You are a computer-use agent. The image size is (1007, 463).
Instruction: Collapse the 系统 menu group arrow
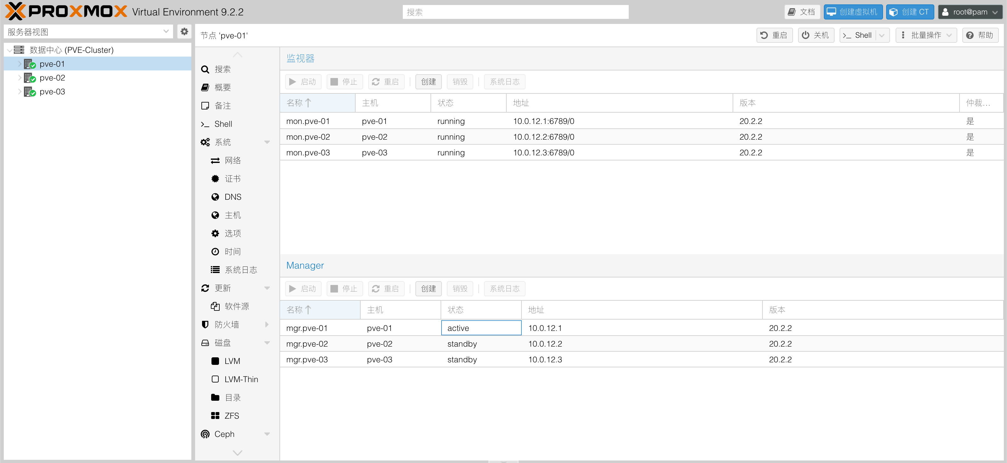(x=267, y=142)
